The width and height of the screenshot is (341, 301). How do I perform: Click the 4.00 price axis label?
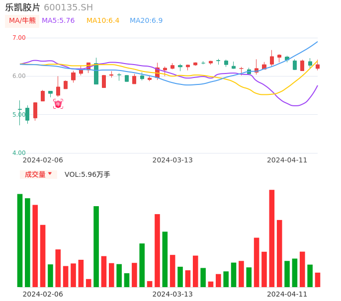(x=19, y=153)
